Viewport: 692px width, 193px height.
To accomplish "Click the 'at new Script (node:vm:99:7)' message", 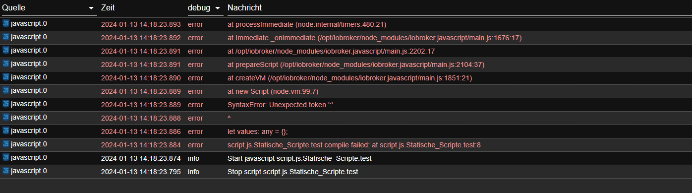I will pos(273,91).
